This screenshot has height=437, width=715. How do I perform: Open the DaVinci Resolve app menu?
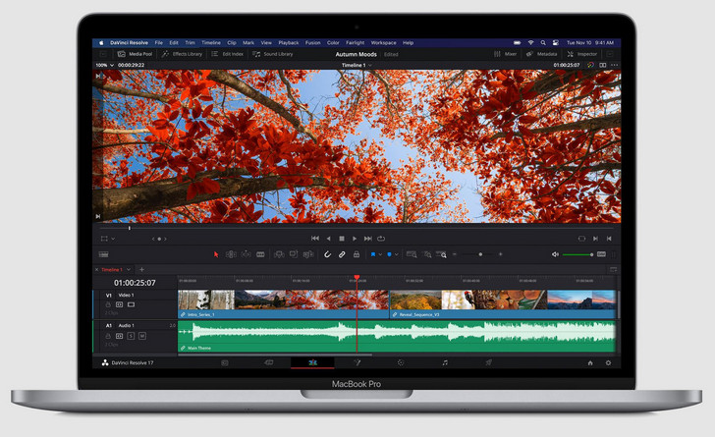click(x=129, y=43)
